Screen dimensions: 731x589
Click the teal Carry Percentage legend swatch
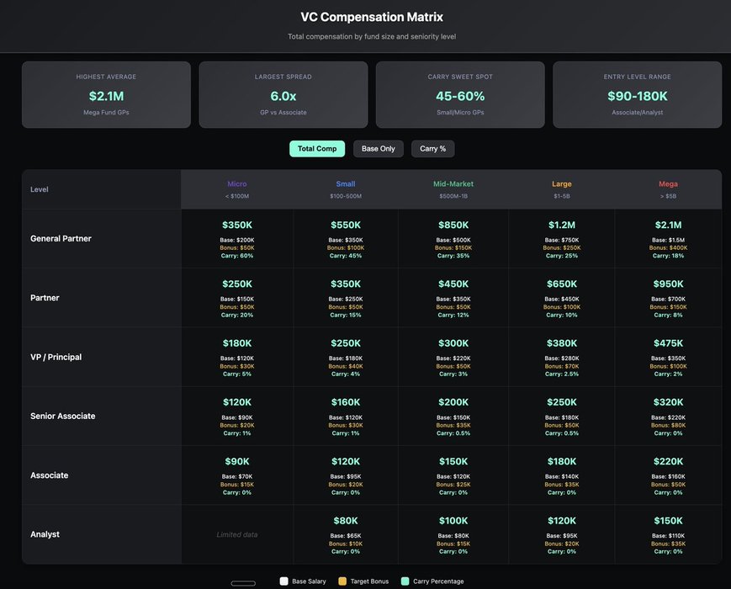click(405, 581)
